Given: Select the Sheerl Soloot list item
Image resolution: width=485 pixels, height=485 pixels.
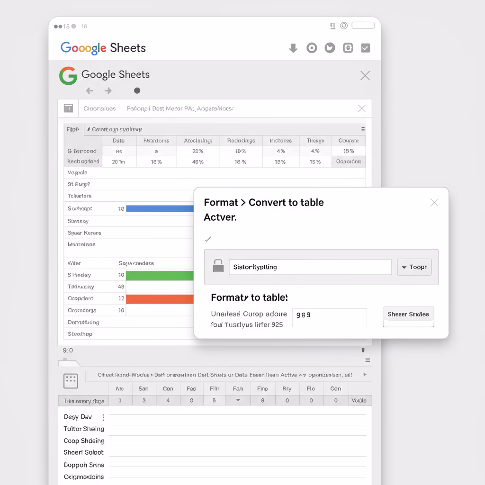Looking at the screenshot, I should pos(83,452).
